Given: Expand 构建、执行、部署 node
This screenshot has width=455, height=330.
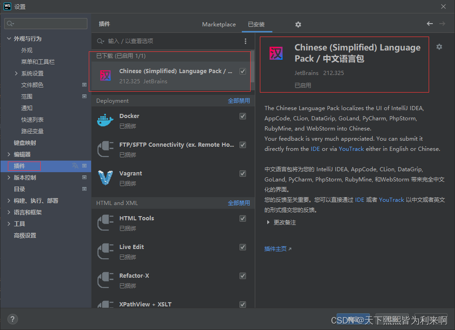Looking at the screenshot, I should pyautogui.click(x=9, y=201).
